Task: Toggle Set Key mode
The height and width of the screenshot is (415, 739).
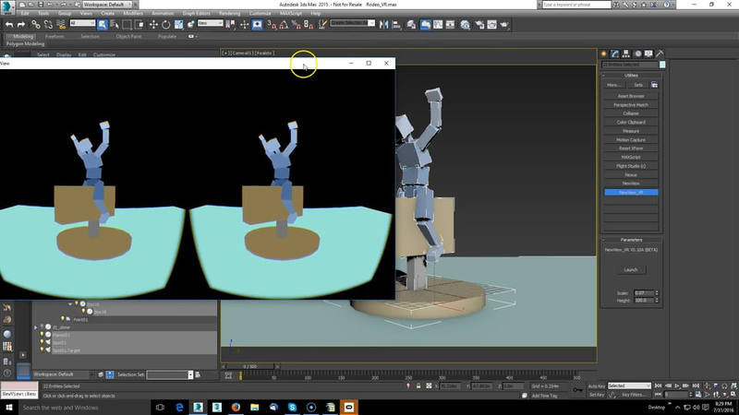Action: 596,394
